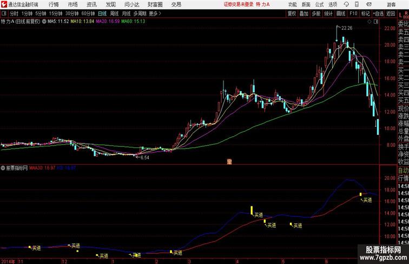
Task: Open the 功能 menu
Action: click(292, 4)
